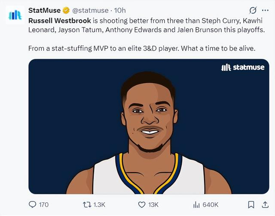Click the gold verified badge
Viewport: 275px width, 216px height.
pyautogui.click(x=66, y=10)
